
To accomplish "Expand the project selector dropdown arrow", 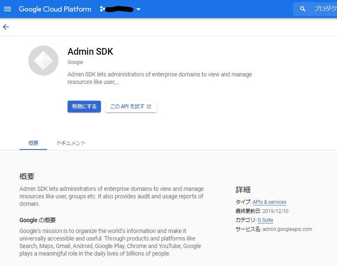I will tap(138, 9).
